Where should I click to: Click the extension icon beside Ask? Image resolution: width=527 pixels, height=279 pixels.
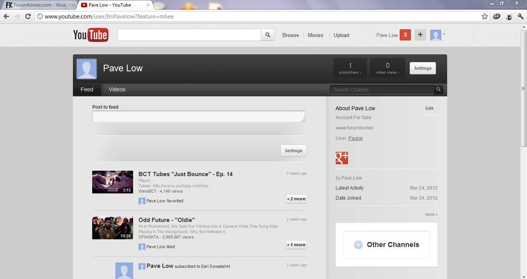[x=509, y=17]
